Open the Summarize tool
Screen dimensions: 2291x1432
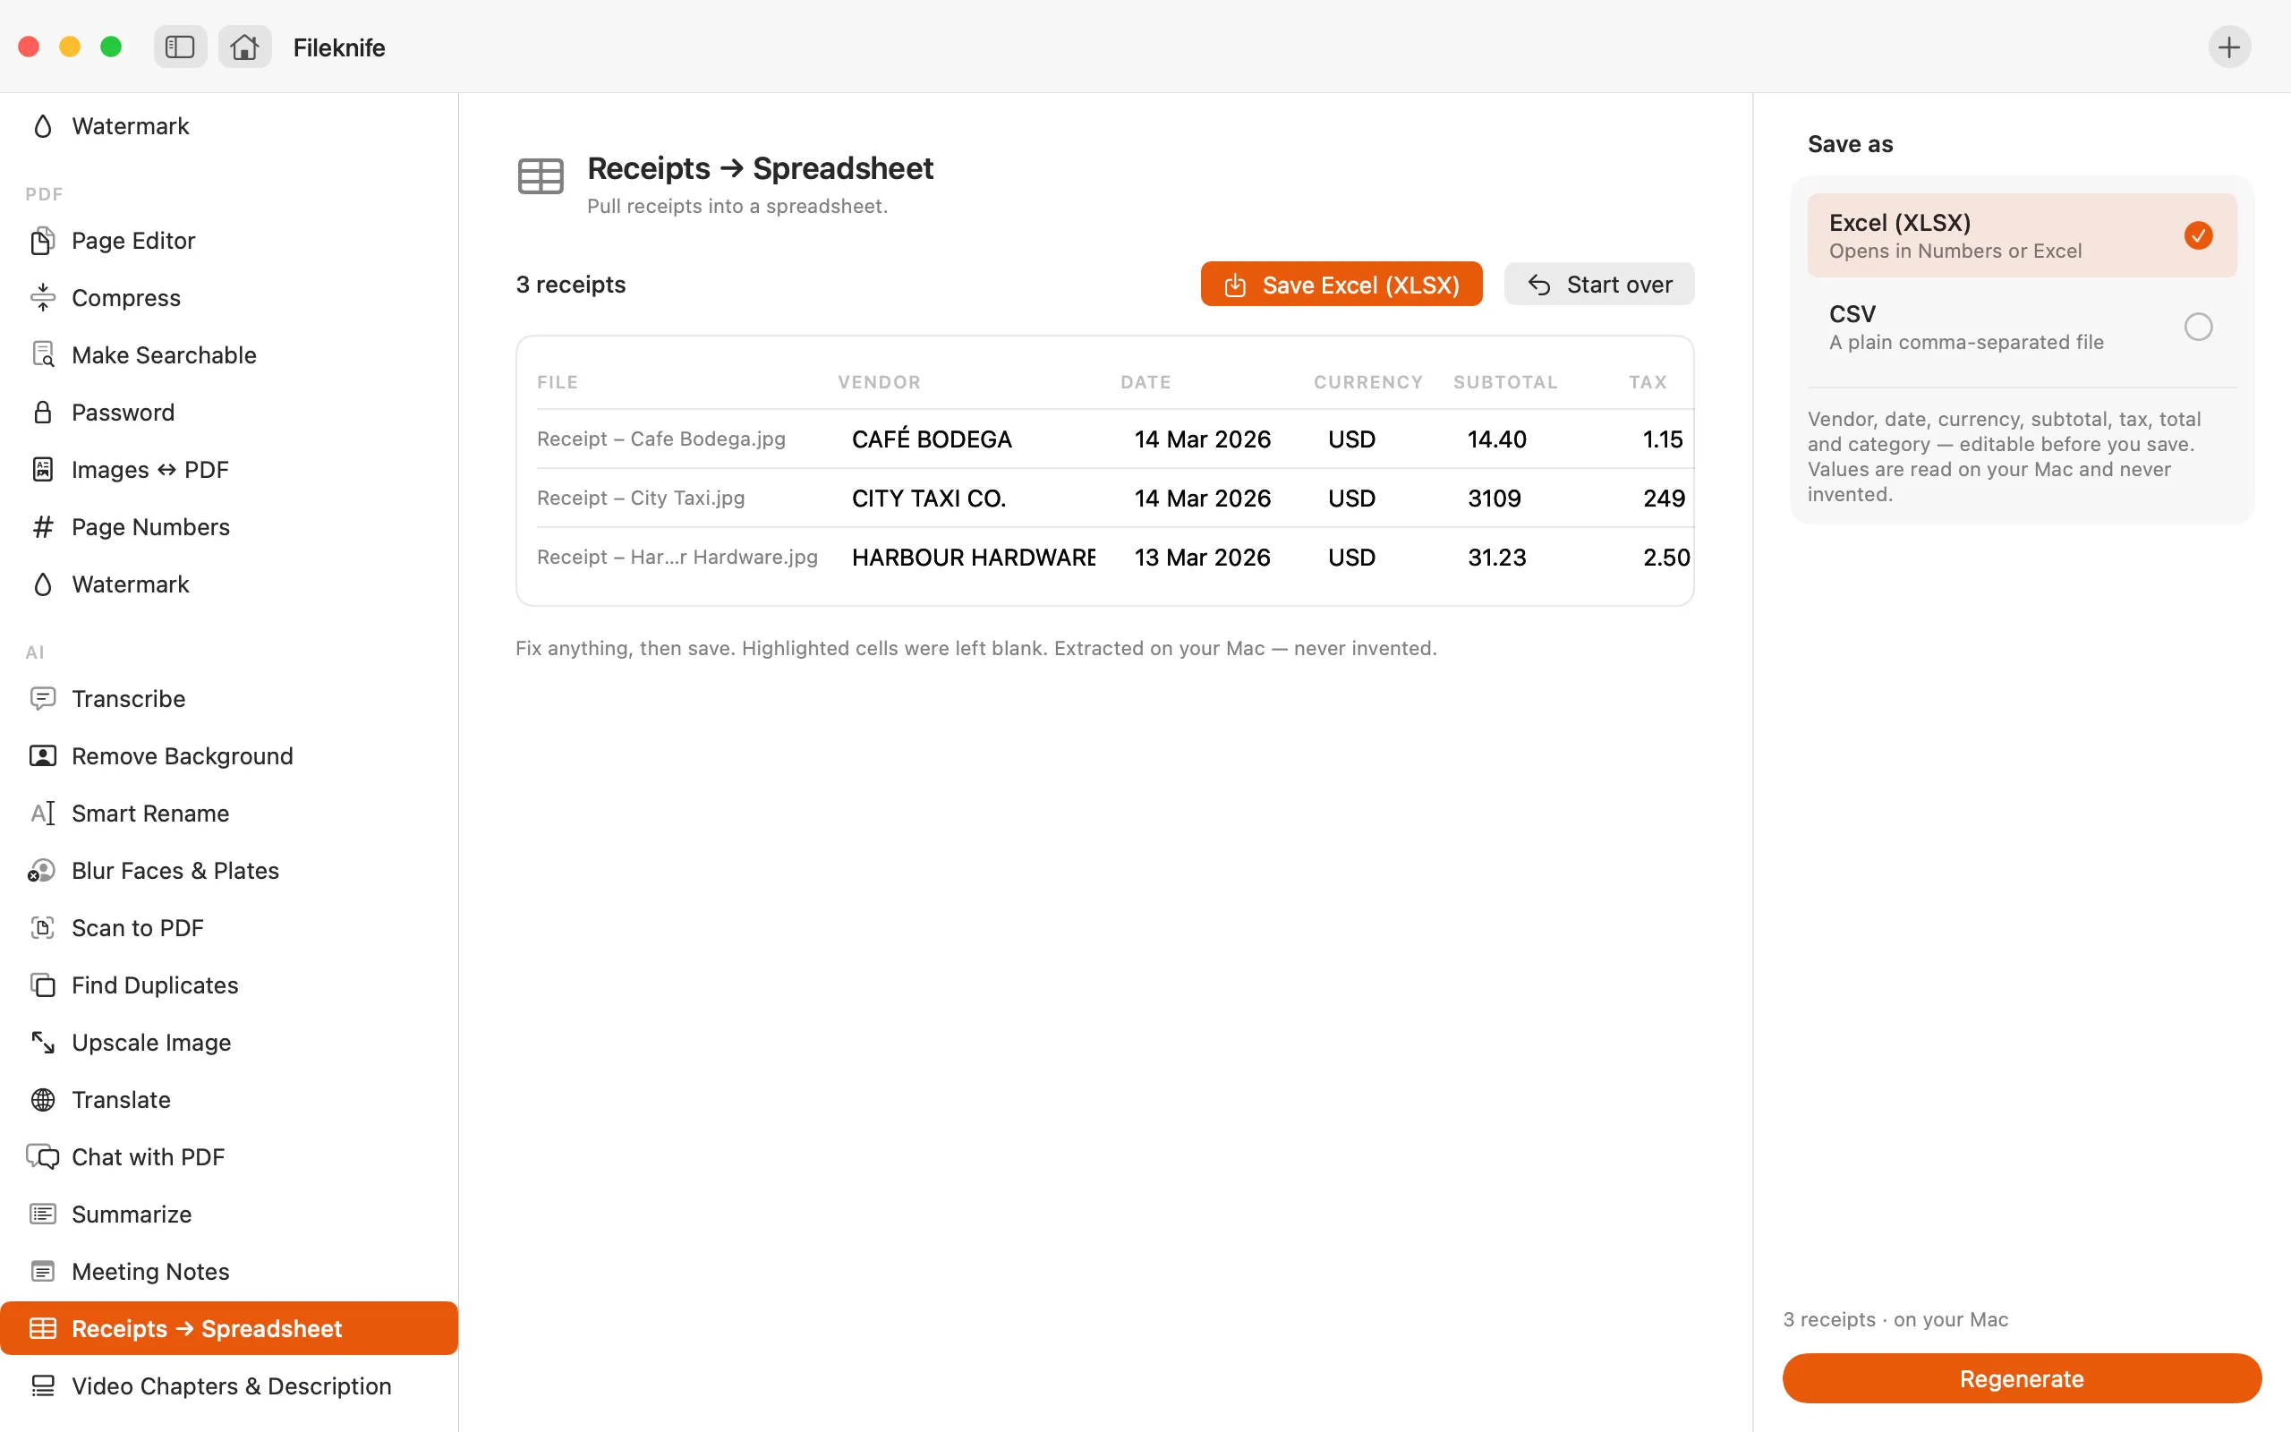(229, 1215)
